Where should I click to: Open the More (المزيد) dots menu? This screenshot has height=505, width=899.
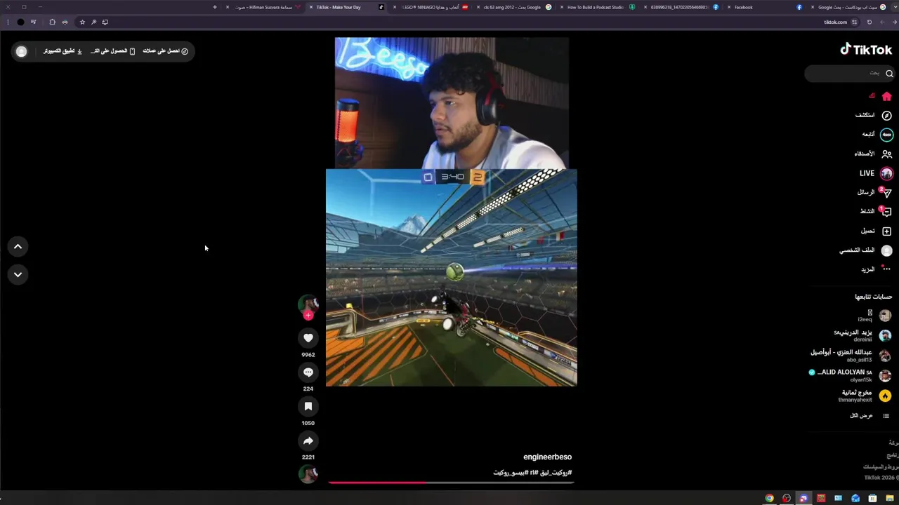[x=886, y=269]
